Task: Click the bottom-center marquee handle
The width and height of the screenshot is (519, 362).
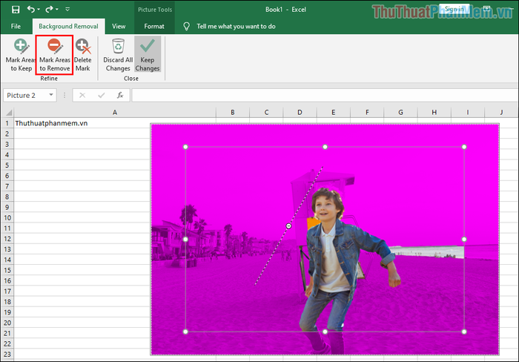Action: (325, 332)
